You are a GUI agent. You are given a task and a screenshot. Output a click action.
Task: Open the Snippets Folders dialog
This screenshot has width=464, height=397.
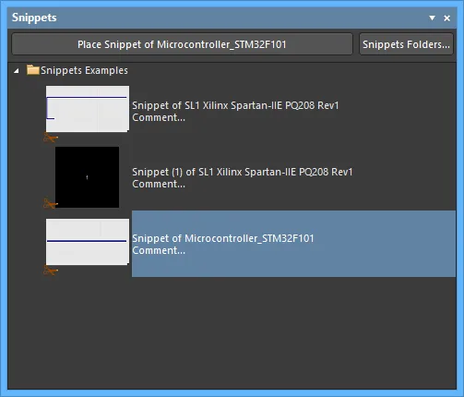(x=406, y=44)
